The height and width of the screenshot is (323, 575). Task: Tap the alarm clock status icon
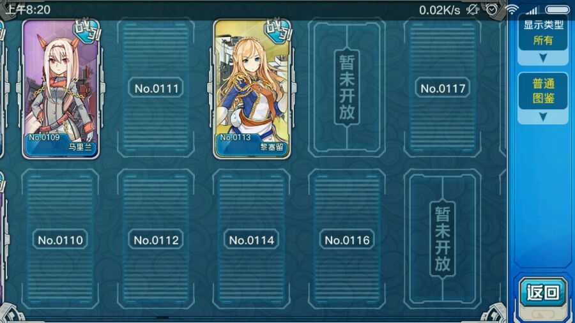[492, 10]
